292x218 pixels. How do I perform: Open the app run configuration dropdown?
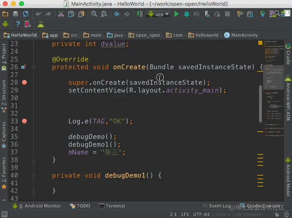(x=159, y=14)
